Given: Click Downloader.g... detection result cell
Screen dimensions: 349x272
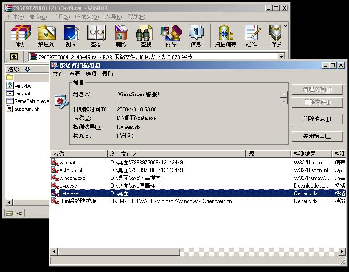Looking at the screenshot, I should [311, 185].
